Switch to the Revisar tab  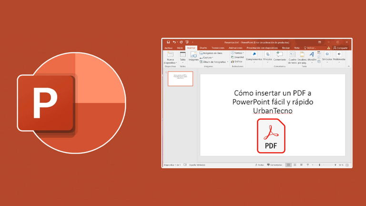pos(286,48)
